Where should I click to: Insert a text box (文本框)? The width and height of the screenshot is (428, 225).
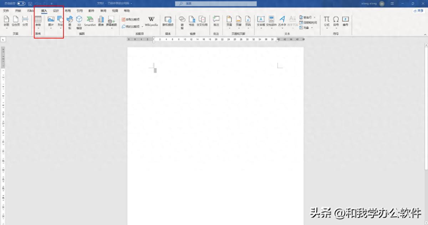coord(261,22)
